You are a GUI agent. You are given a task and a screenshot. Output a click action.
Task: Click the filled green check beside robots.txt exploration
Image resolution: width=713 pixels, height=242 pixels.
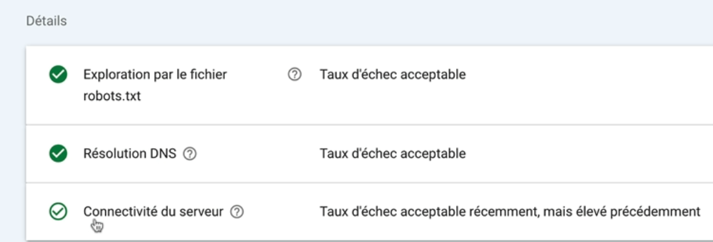coord(58,74)
